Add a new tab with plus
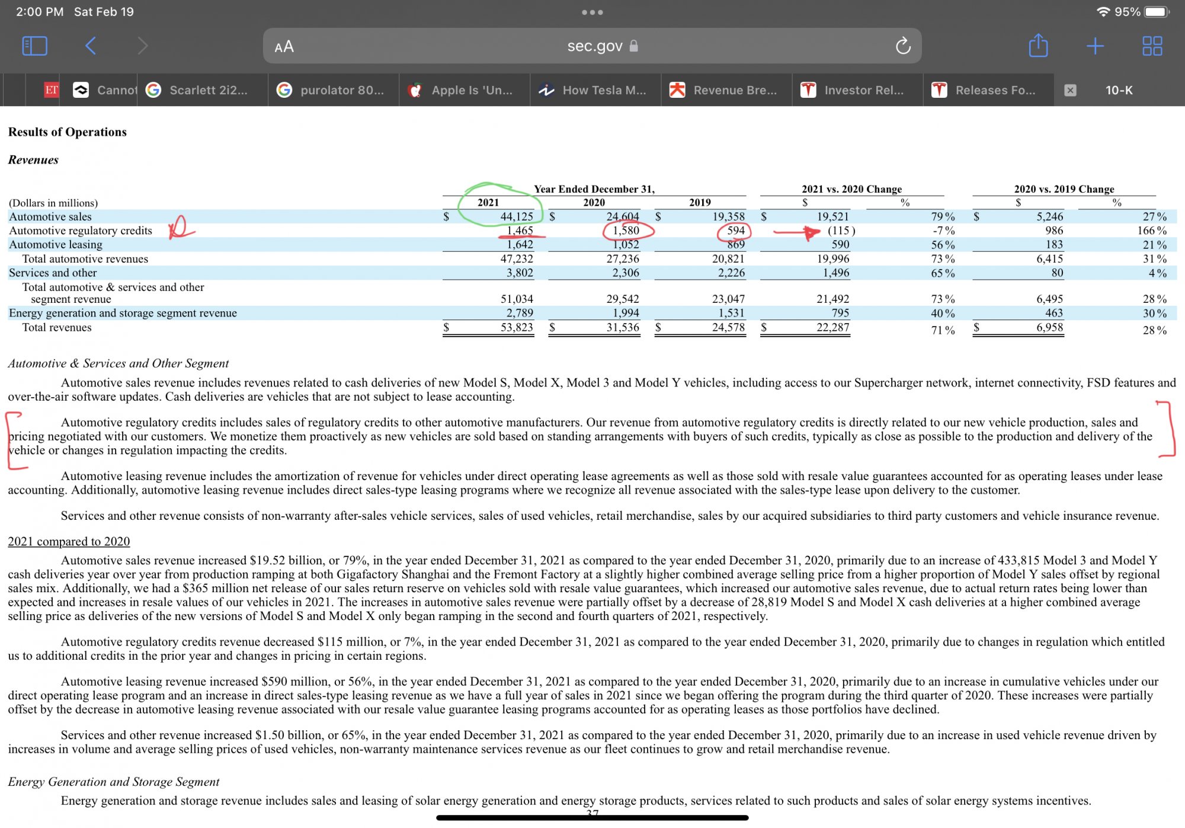 click(x=1095, y=46)
